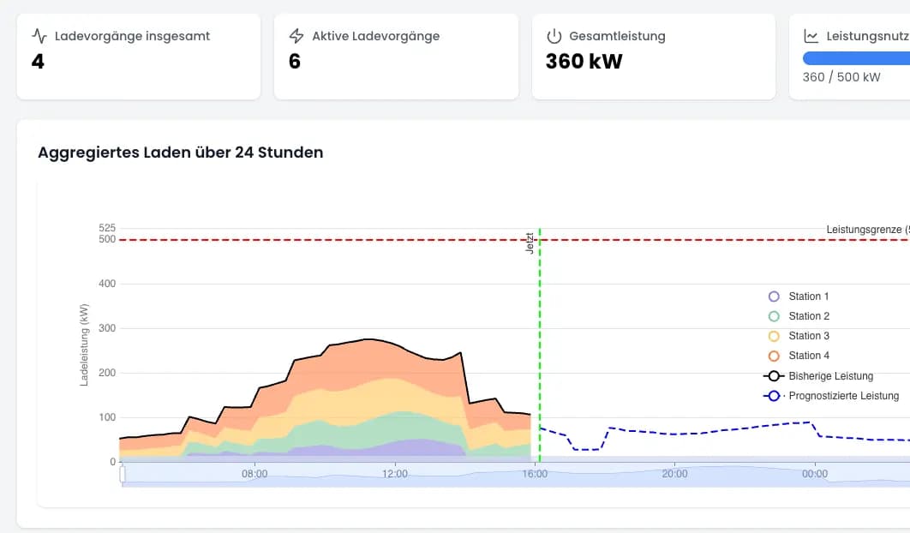This screenshot has height=533, width=910.
Task: Click the activity pulse icon beside Ladevorgänge insgesamt
Action: 39,36
